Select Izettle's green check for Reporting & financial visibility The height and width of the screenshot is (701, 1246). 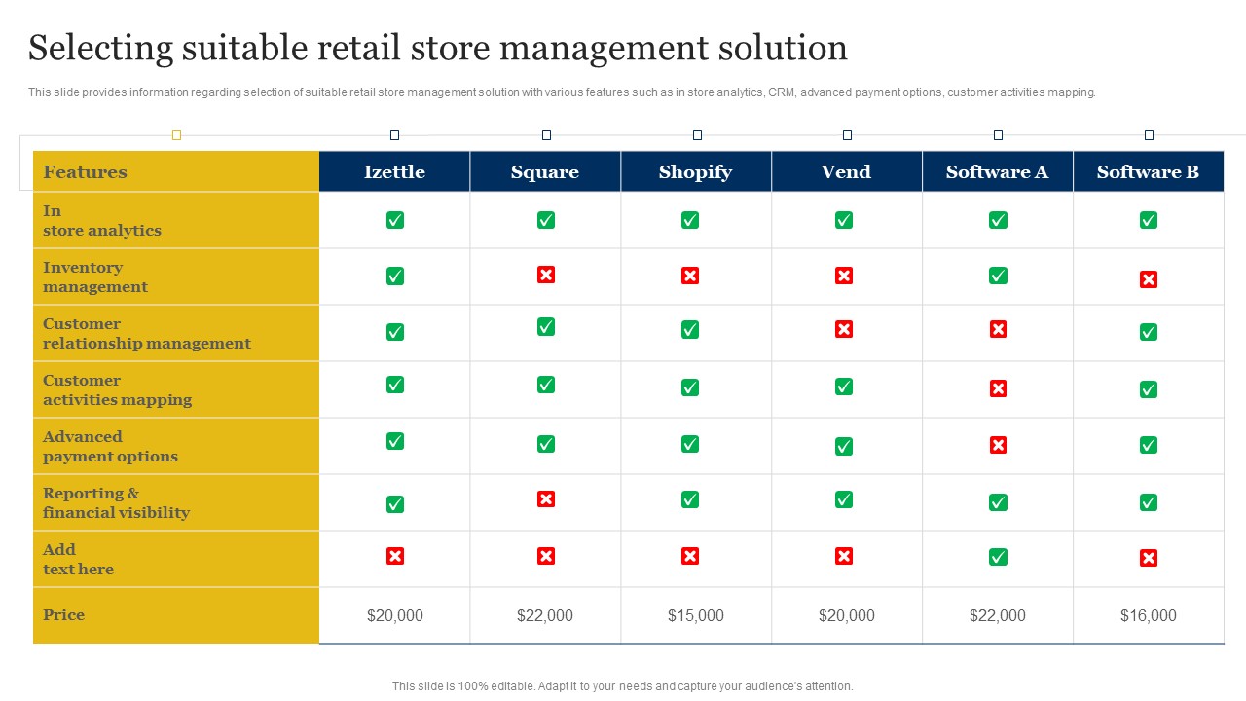pos(395,504)
